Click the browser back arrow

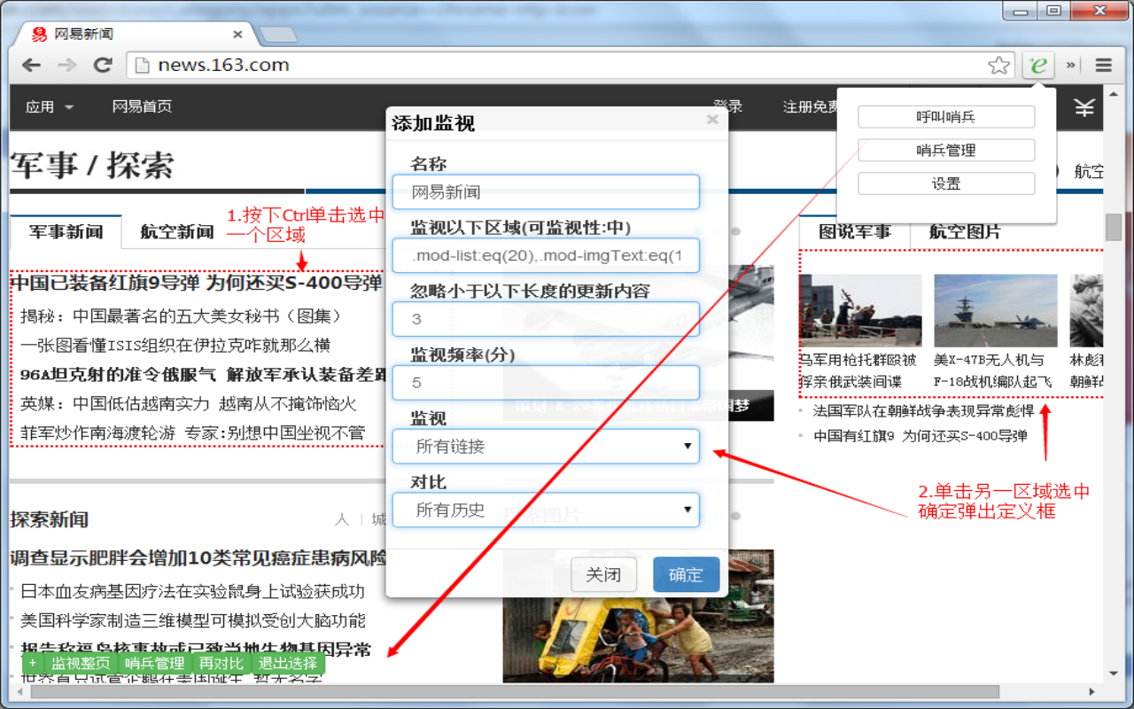(32, 65)
